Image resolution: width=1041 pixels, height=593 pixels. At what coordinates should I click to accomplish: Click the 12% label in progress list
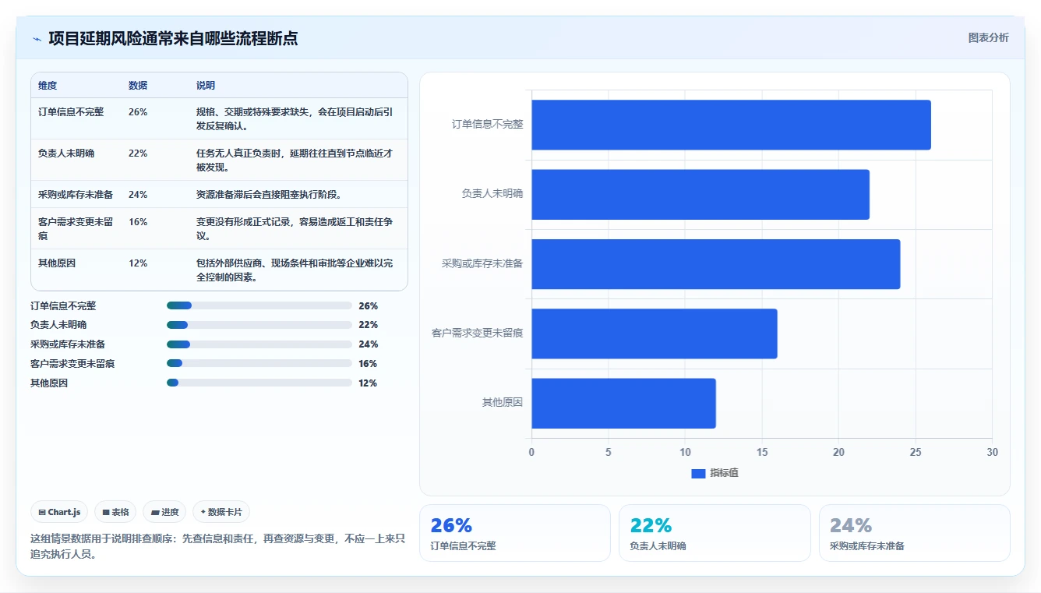tap(368, 383)
